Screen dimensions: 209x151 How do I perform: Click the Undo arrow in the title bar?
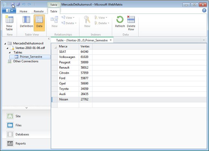24,5
